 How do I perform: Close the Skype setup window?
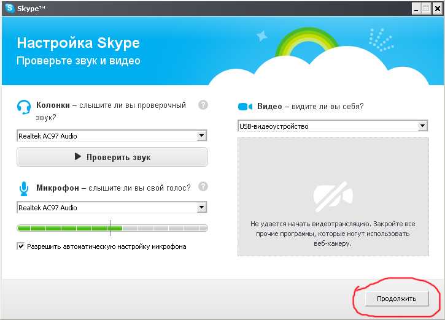[x=438, y=9]
